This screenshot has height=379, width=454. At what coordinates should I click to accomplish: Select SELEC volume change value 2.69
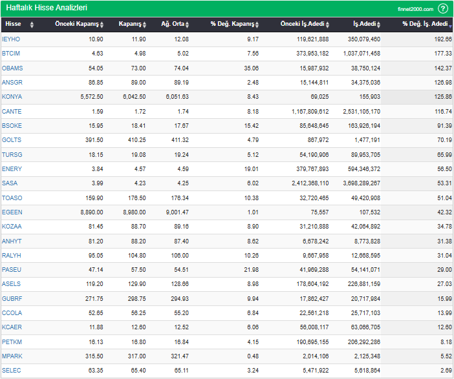tap(446, 371)
